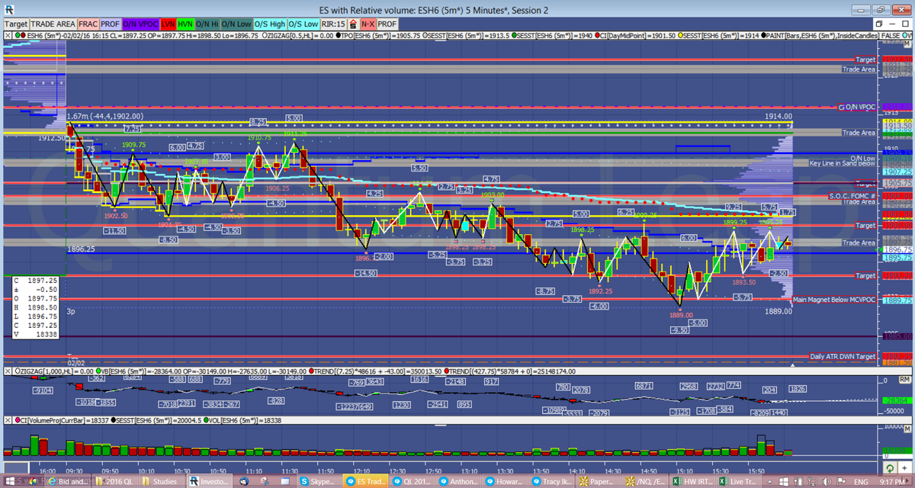Click the 1912.50 label at chart left
Viewport: 915px width, 488px height.
pyautogui.click(x=53, y=139)
